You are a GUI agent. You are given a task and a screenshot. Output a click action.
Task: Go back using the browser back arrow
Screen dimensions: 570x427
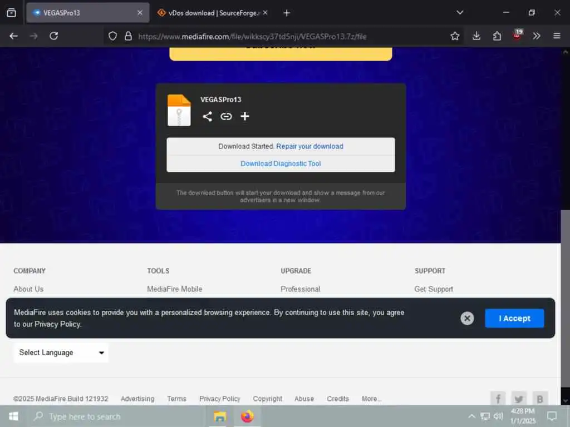13,36
